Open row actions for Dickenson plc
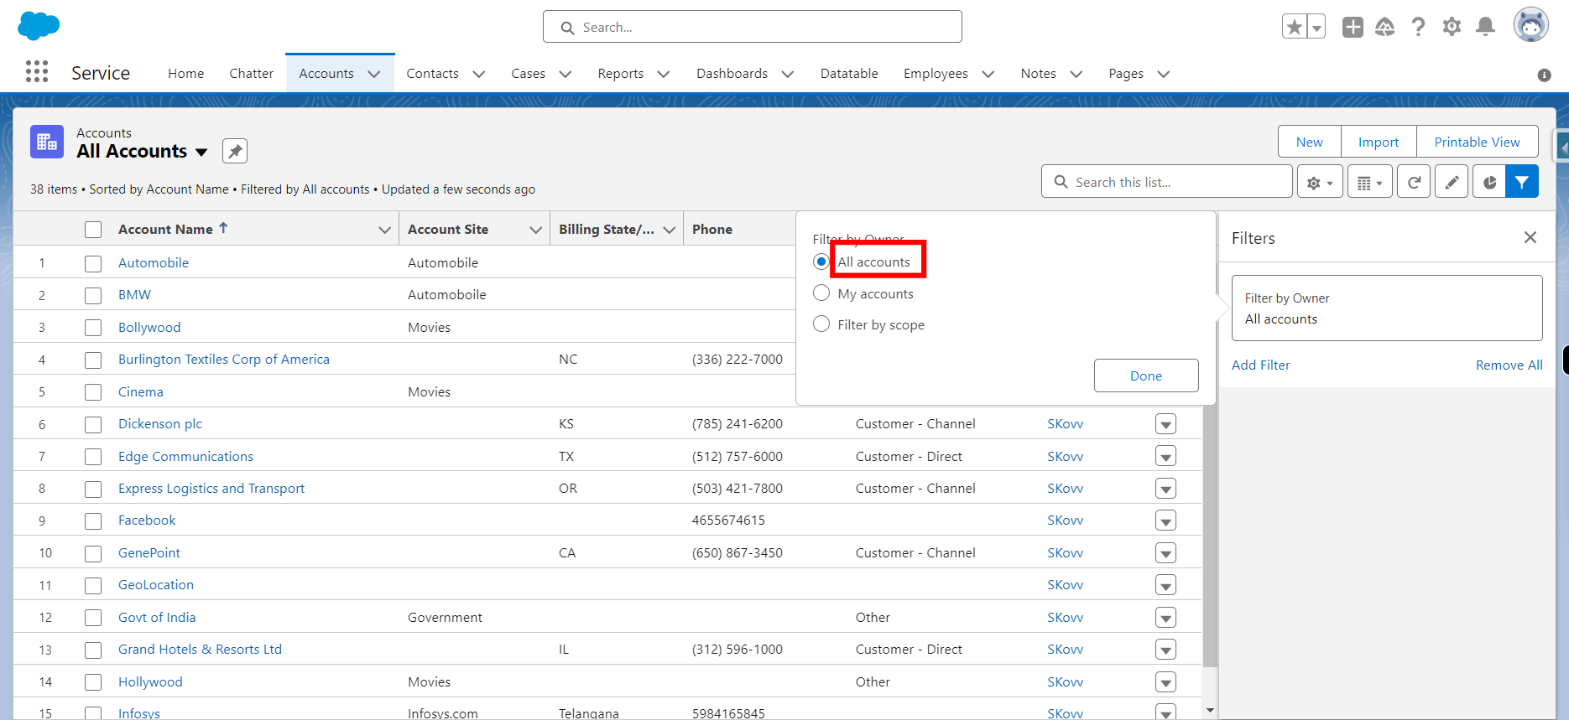Image resolution: width=1569 pixels, height=720 pixels. pos(1165,424)
